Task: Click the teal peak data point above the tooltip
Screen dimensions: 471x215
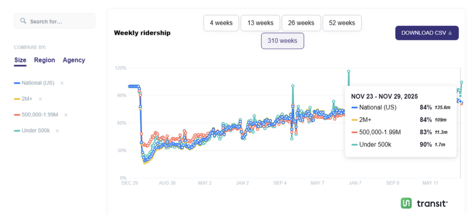Action: [348, 71]
